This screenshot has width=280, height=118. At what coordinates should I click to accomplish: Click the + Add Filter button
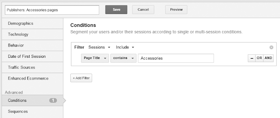[x=81, y=78]
